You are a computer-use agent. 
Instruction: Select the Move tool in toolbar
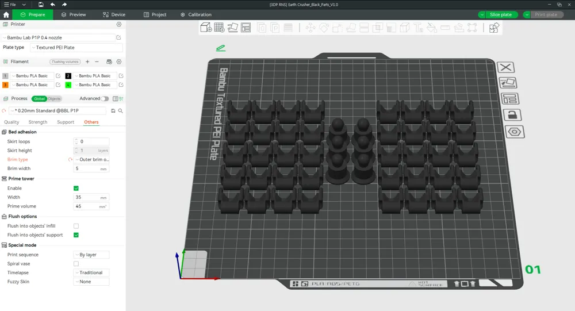point(310,28)
